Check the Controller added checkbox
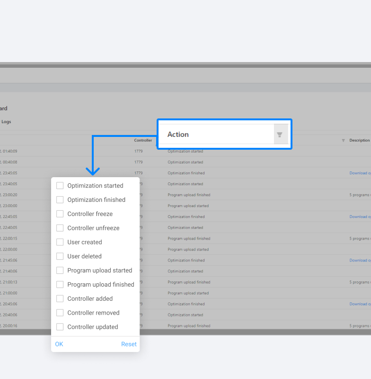The height and width of the screenshot is (379, 371). tap(60, 298)
